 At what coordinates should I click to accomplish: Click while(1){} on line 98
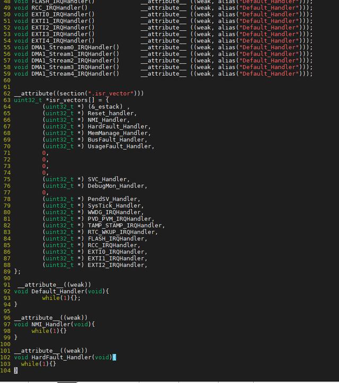(49, 331)
